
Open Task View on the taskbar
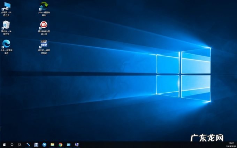click(x=20, y=145)
